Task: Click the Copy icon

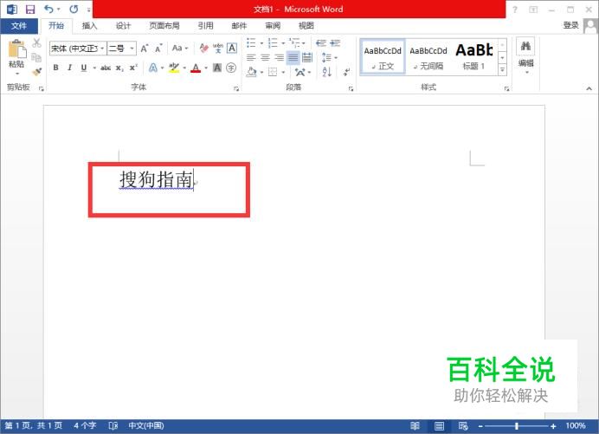Action: point(36,57)
